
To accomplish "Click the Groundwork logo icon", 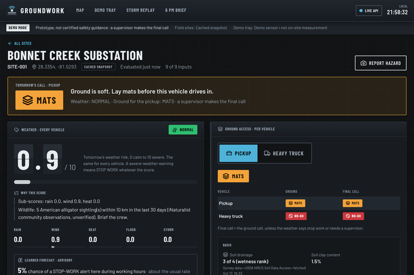I will point(12,10).
